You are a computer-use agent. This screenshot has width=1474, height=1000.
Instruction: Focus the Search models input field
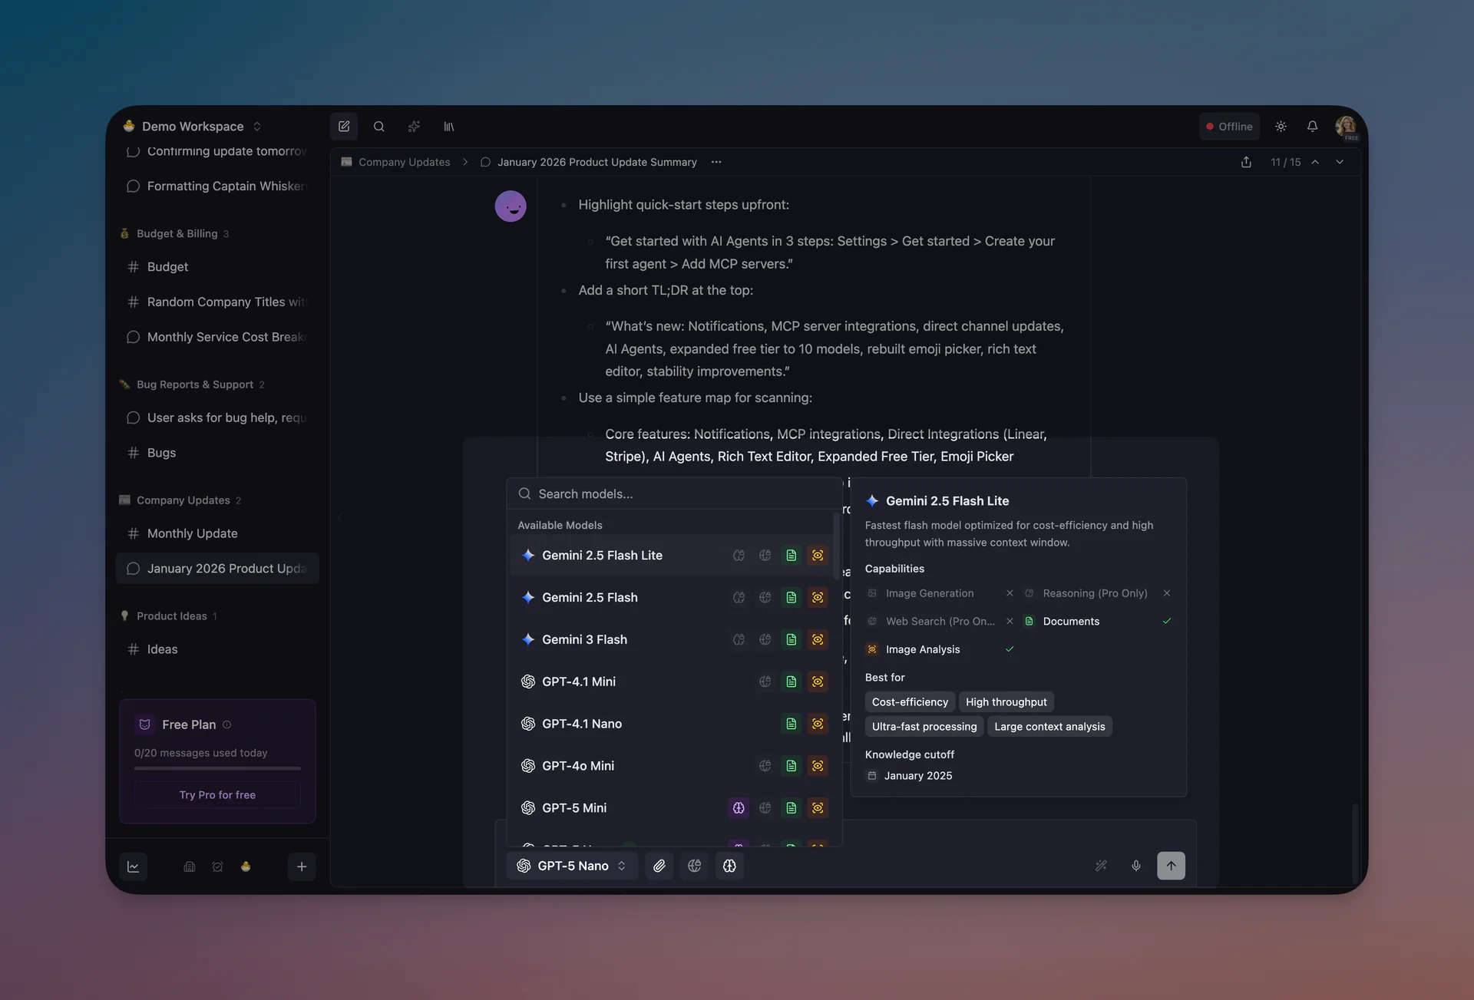[675, 494]
